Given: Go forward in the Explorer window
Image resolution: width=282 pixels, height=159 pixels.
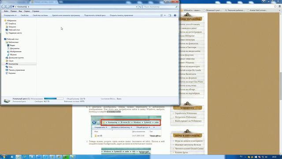Looking at the screenshot, I should 7,7.
